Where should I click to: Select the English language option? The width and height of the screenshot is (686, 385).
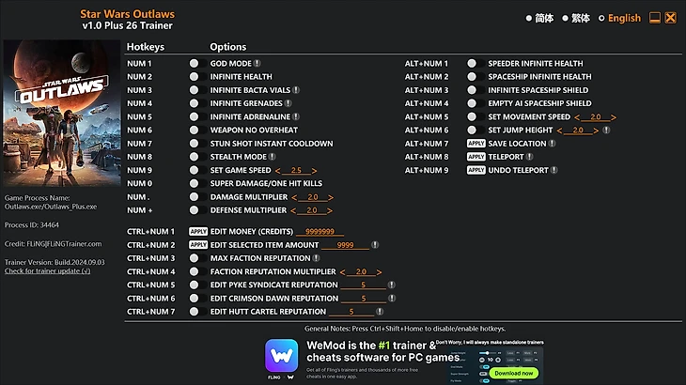coord(620,18)
